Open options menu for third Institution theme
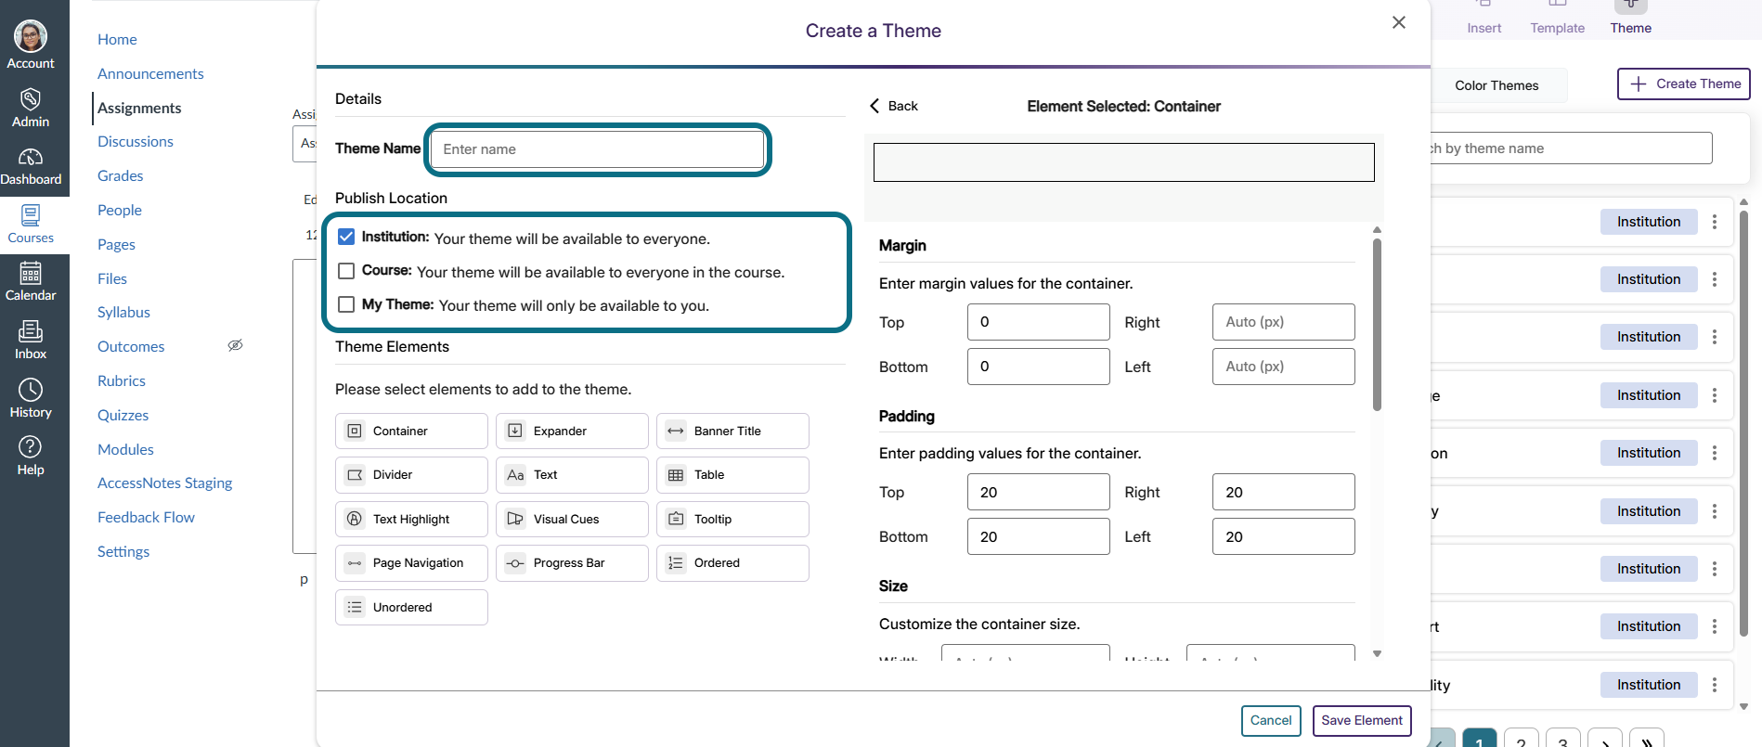Image resolution: width=1762 pixels, height=747 pixels. 1715,337
